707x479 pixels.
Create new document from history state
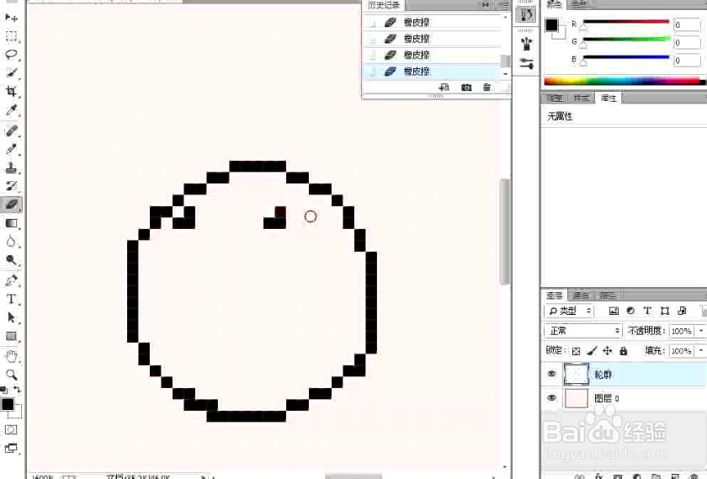(444, 87)
